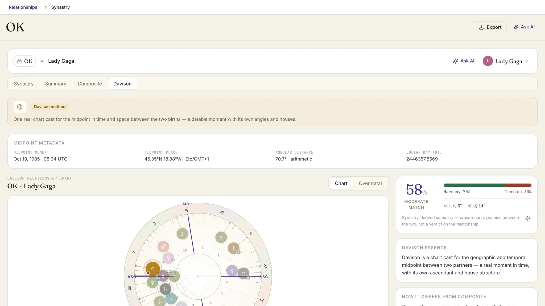Click angular distance '70.7° · arithmetic'
The height and width of the screenshot is (306, 545).
[x=294, y=159]
